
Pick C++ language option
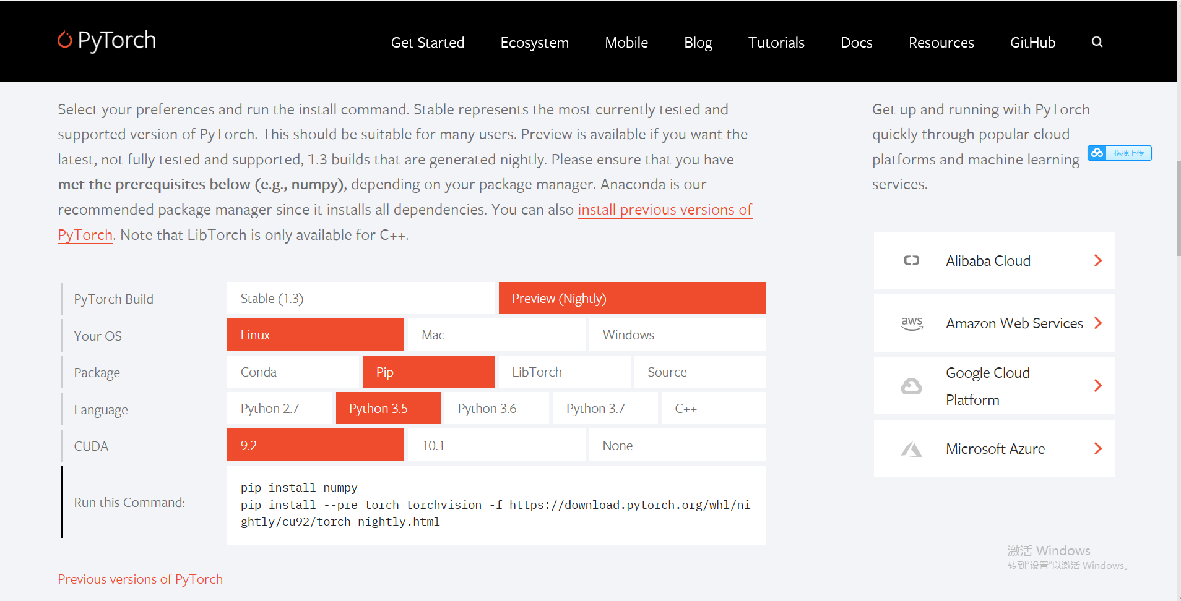click(x=714, y=408)
